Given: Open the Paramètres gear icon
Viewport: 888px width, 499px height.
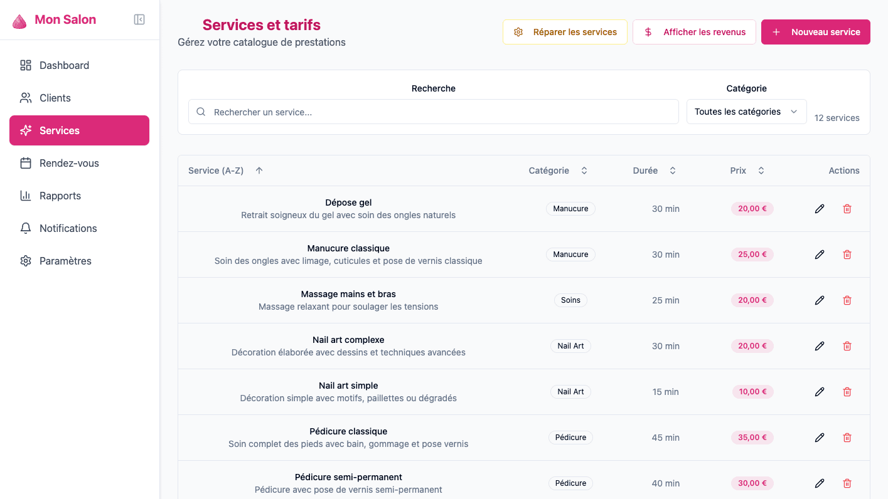Looking at the screenshot, I should point(25,260).
